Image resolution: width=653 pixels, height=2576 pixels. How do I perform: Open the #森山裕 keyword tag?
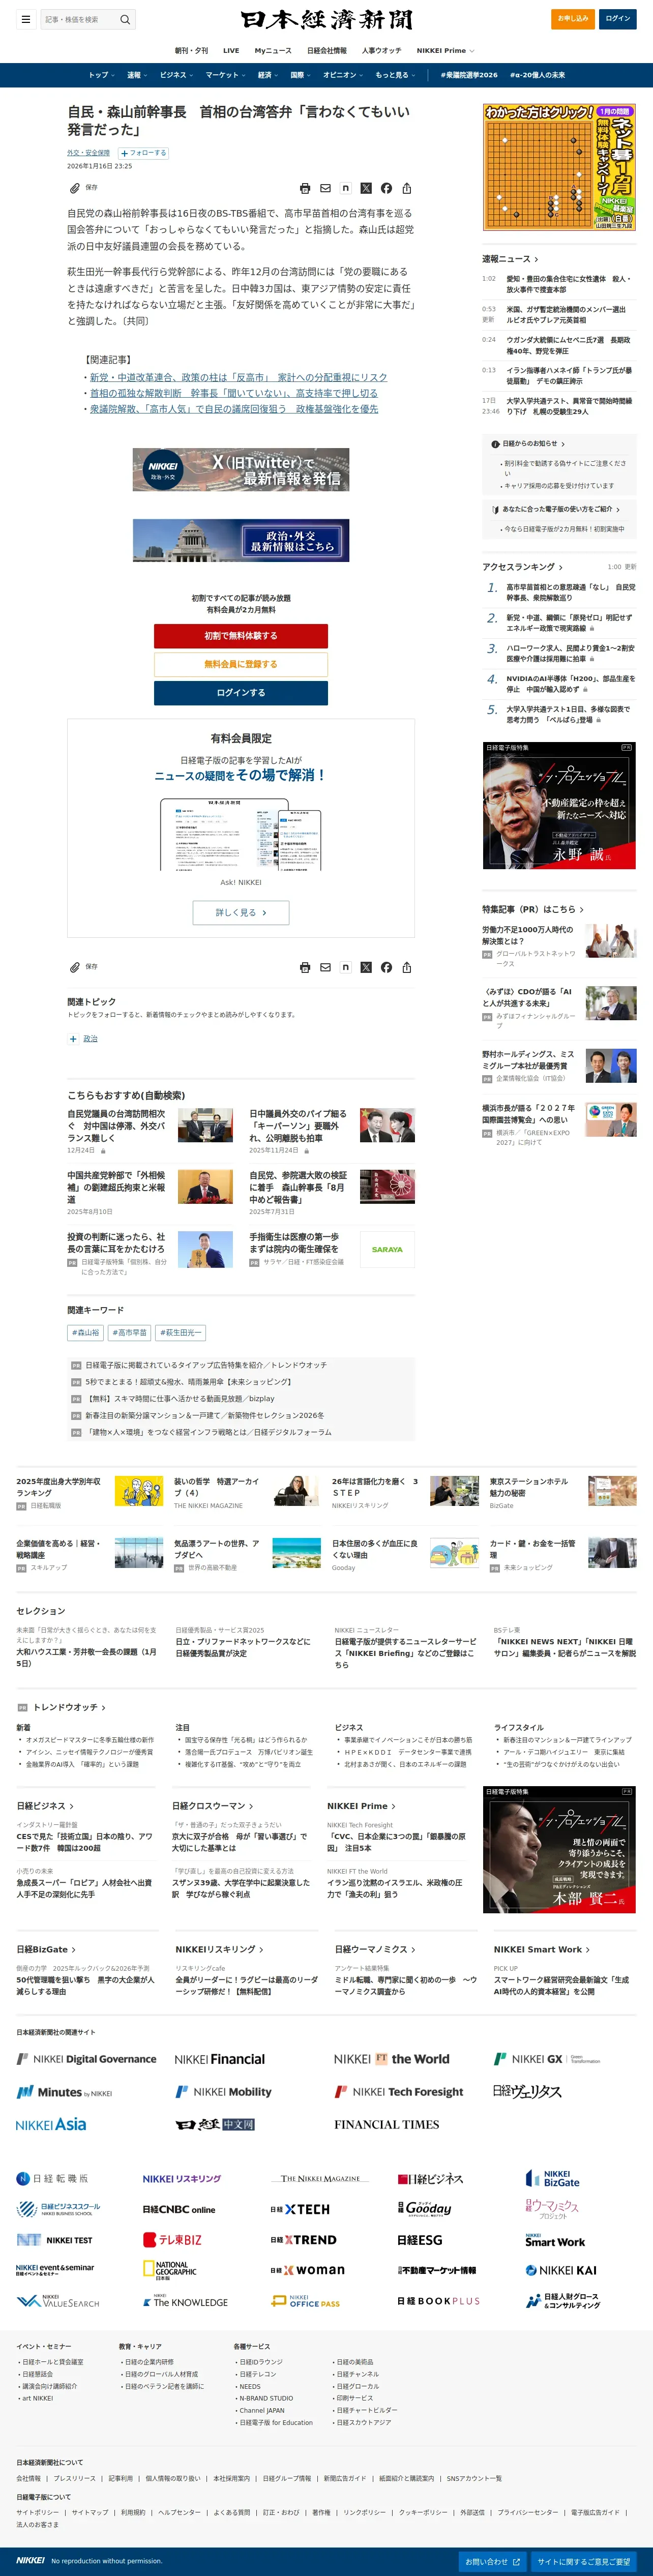(86, 1332)
